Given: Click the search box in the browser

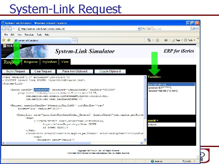Looking at the screenshot, I should click(172, 29).
